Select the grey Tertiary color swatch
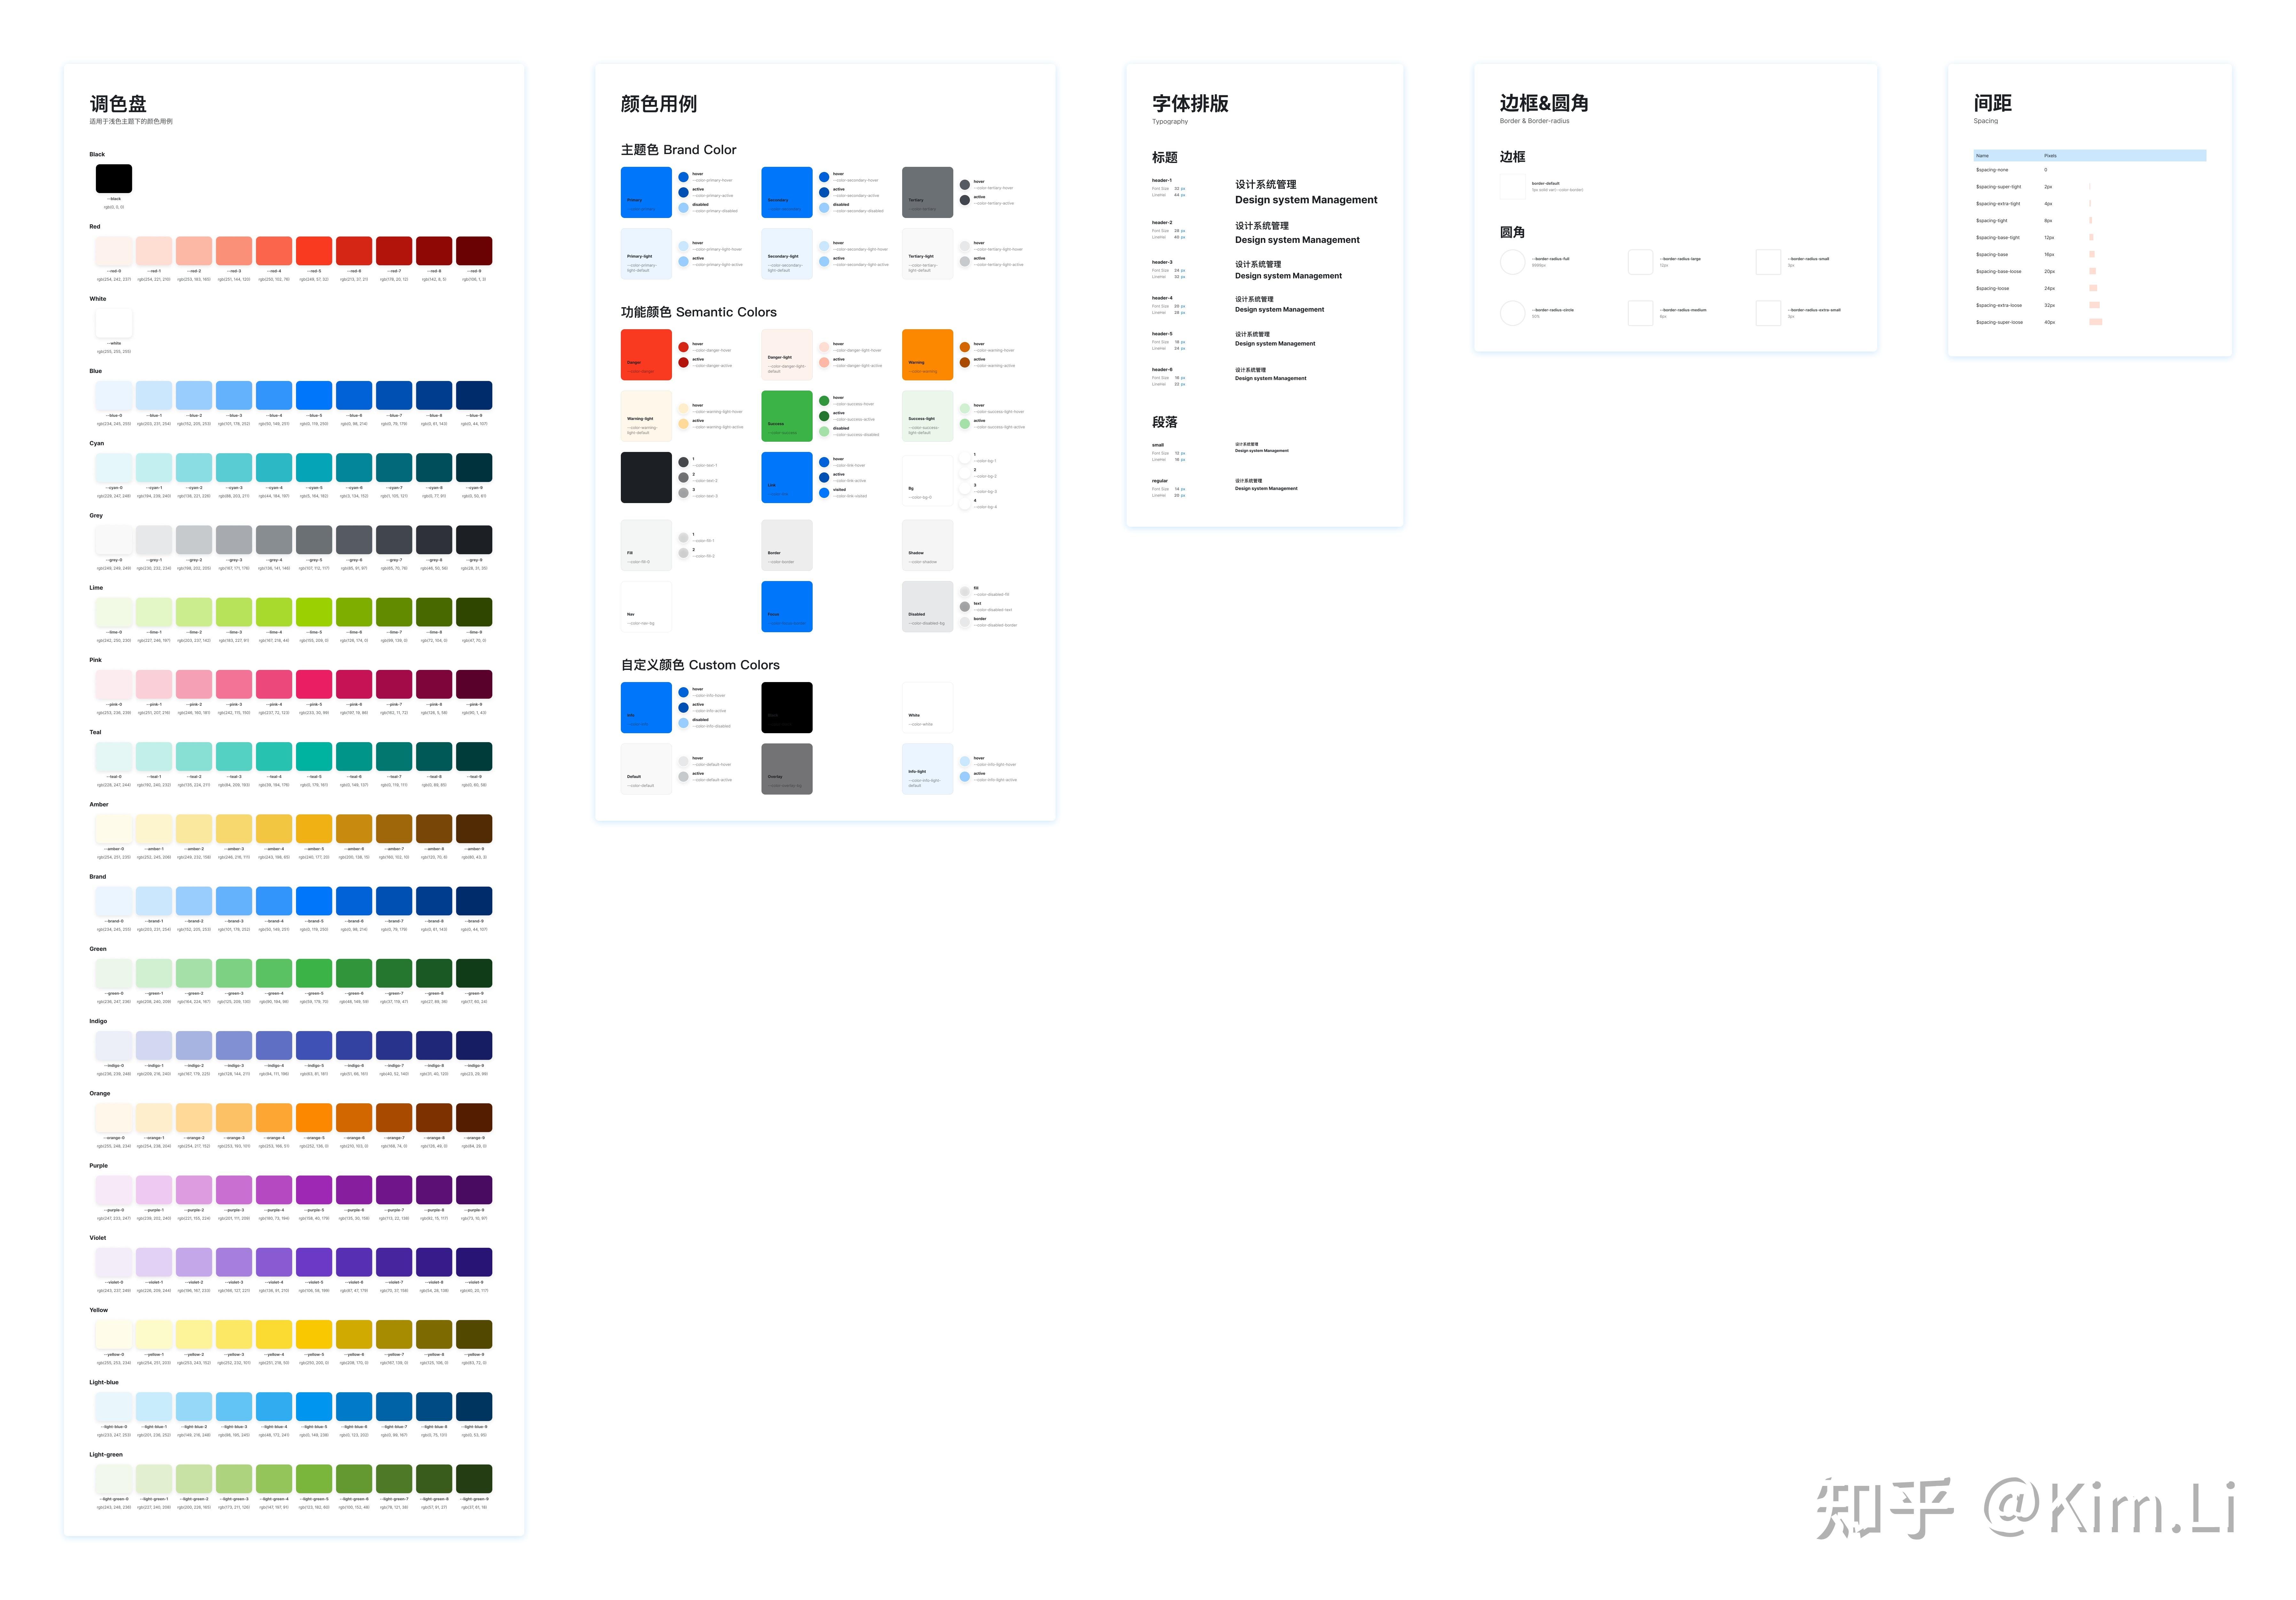 coord(927,192)
